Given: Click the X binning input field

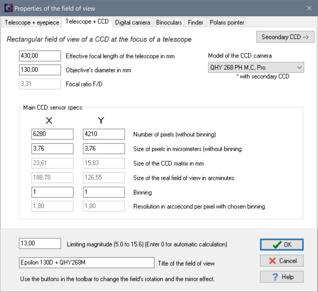Looking at the screenshot, I should (52, 192).
